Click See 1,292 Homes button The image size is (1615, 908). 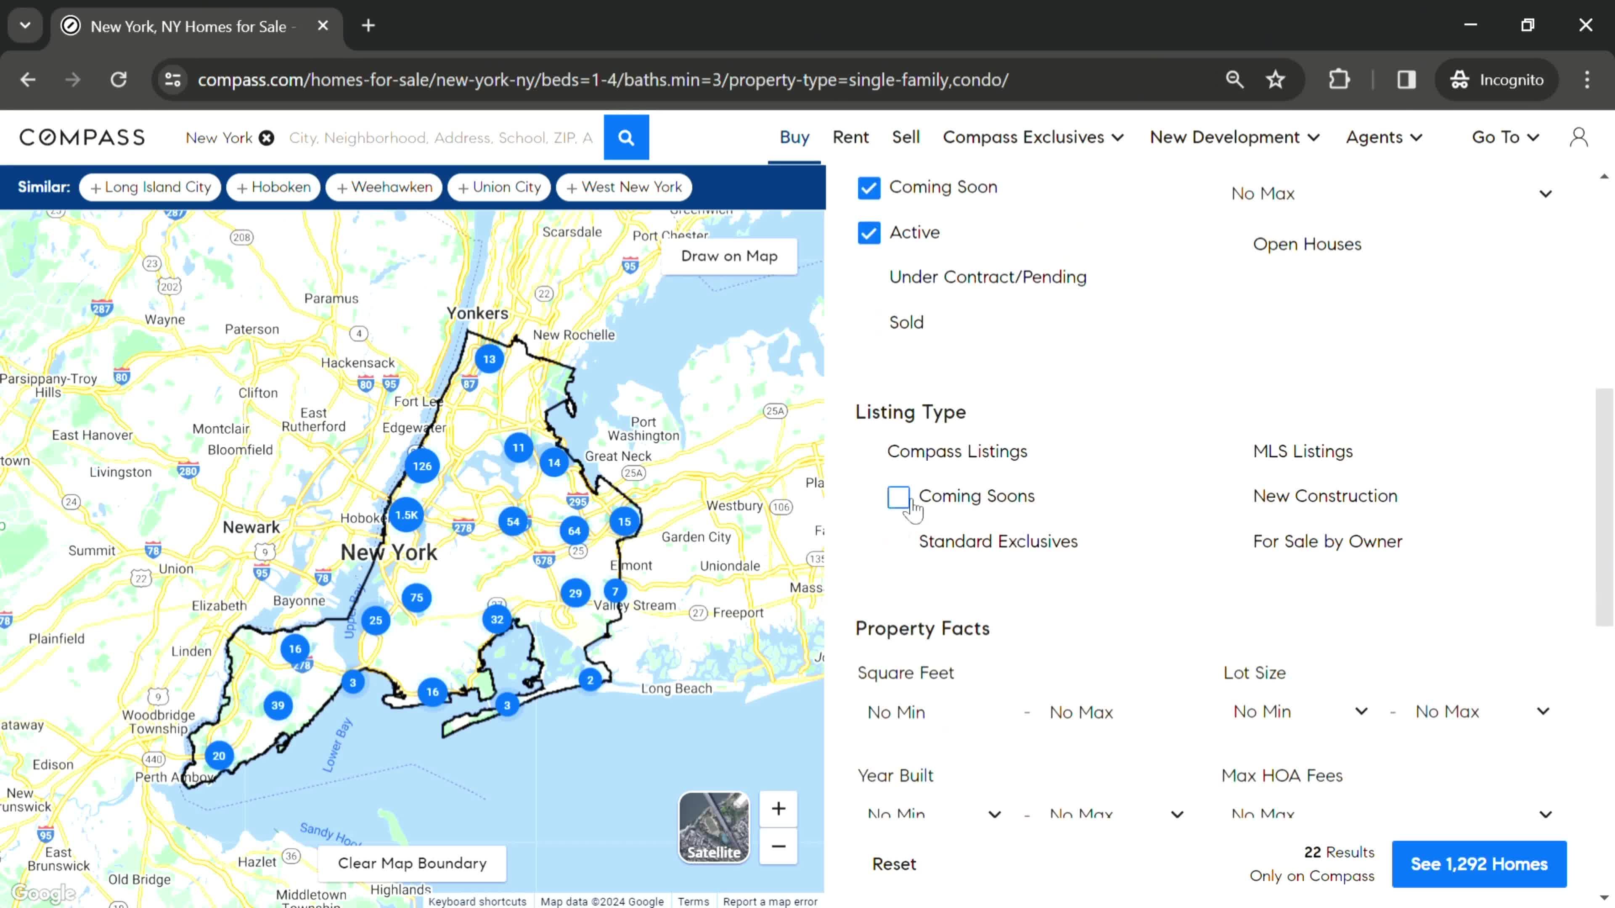1479,864
